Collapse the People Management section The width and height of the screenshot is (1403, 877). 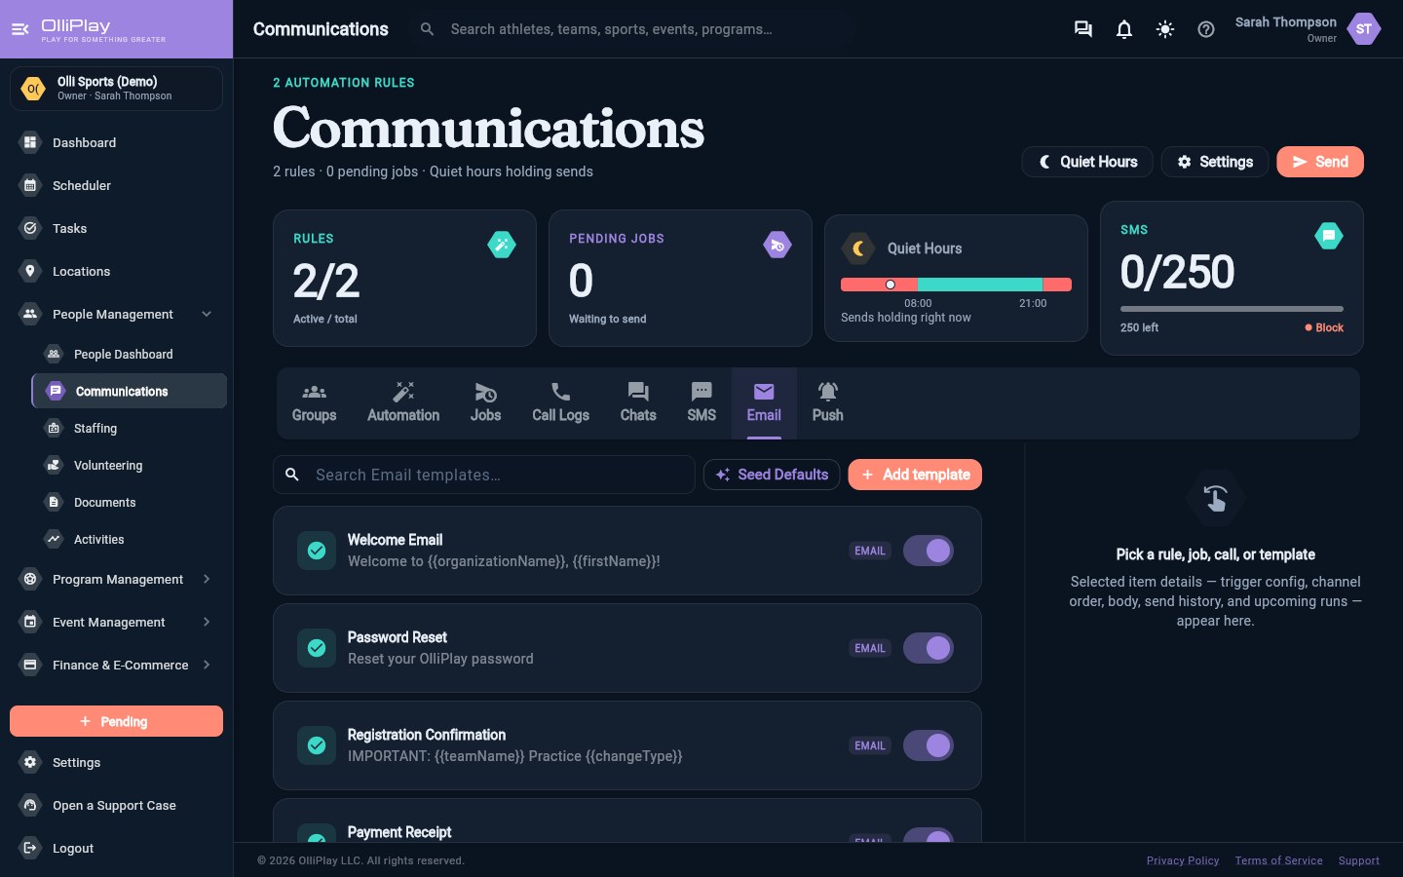pos(207,314)
